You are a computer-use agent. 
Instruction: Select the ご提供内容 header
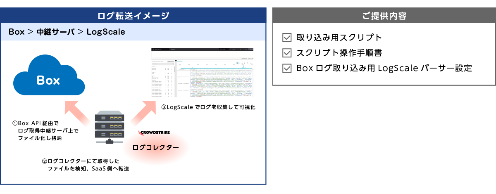click(384, 16)
